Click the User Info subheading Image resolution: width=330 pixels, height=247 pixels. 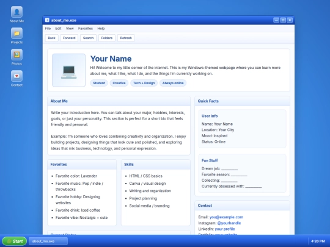tap(210, 116)
